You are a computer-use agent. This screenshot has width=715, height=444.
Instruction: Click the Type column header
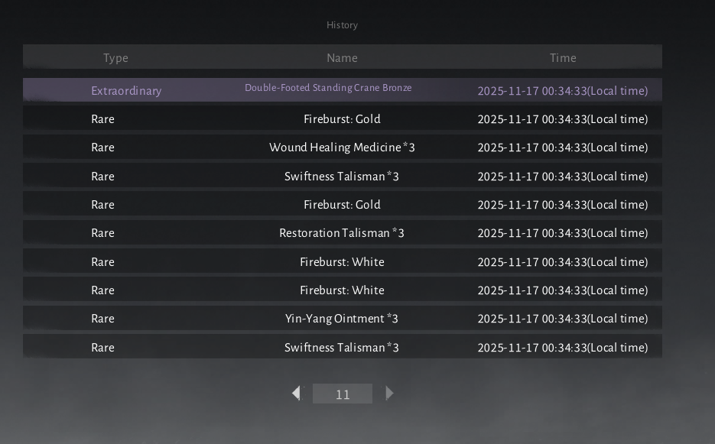click(115, 57)
